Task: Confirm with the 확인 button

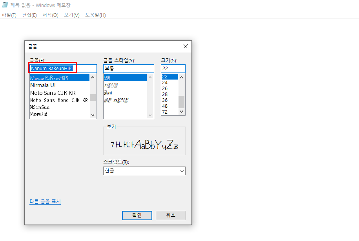Action: (137, 216)
